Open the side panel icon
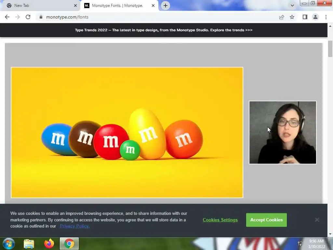Image resolution: width=333 pixels, height=250 pixels. click(x=305, y=17)
